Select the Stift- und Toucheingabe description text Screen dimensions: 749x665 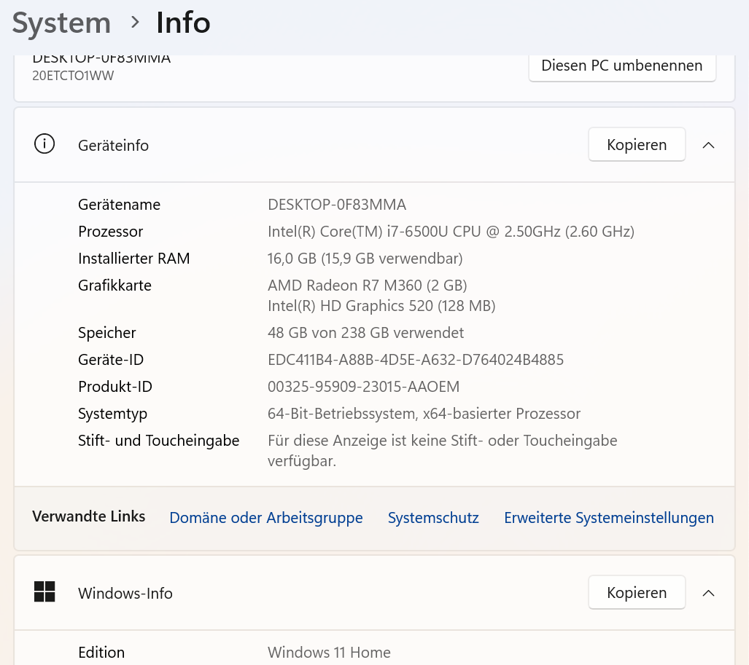pos(443,451)
